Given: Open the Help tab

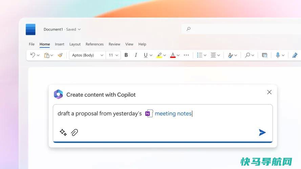Looking at the screenshot, I should point(142,44).
